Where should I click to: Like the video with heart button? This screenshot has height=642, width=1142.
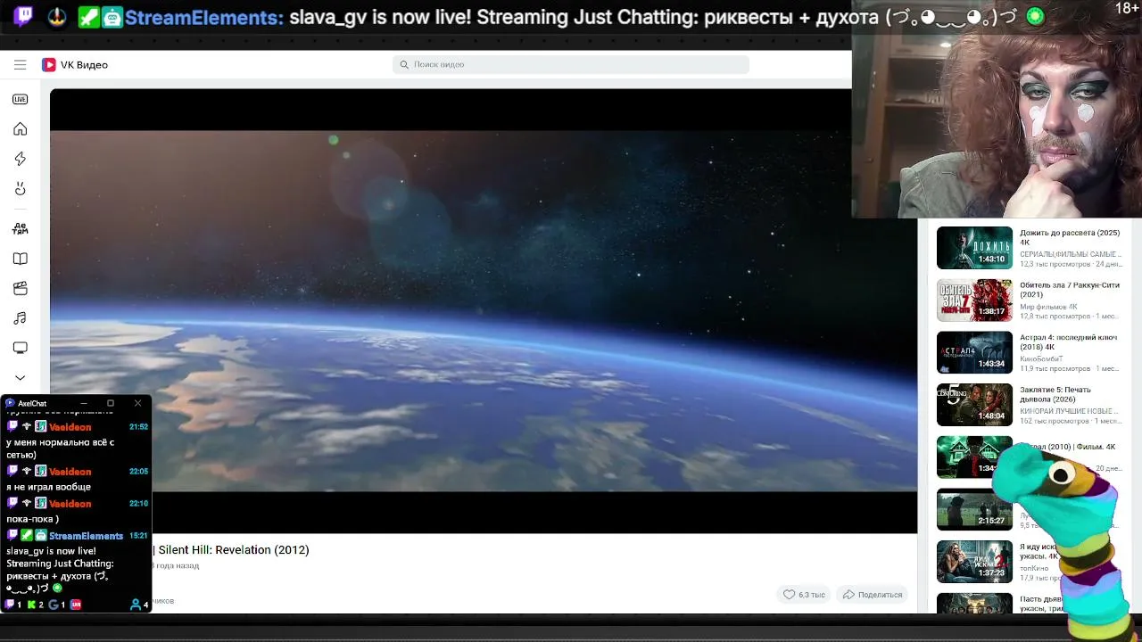pyautogui.click(x=803, y=595)
